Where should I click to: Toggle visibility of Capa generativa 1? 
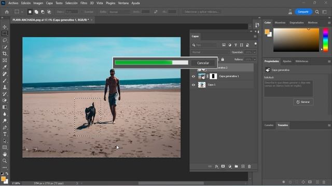tap(193, 76)
